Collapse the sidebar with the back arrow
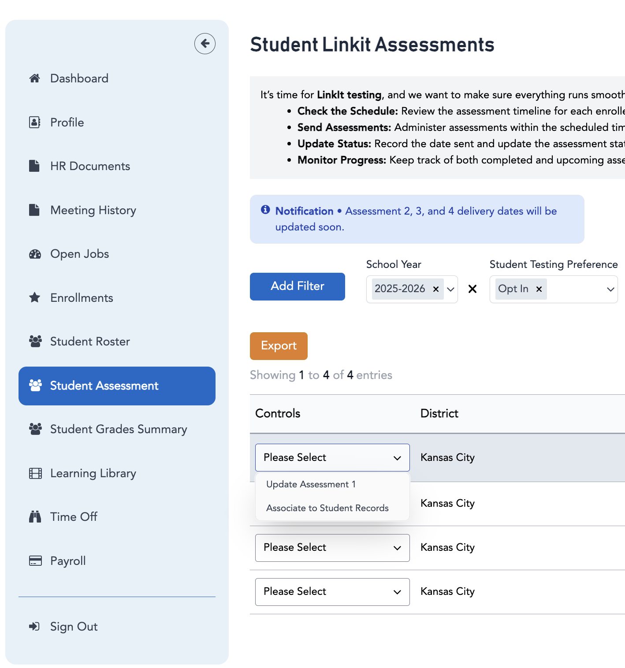Image resolution: width=625 pixels, height=668 pixels. tap(205, 44)
